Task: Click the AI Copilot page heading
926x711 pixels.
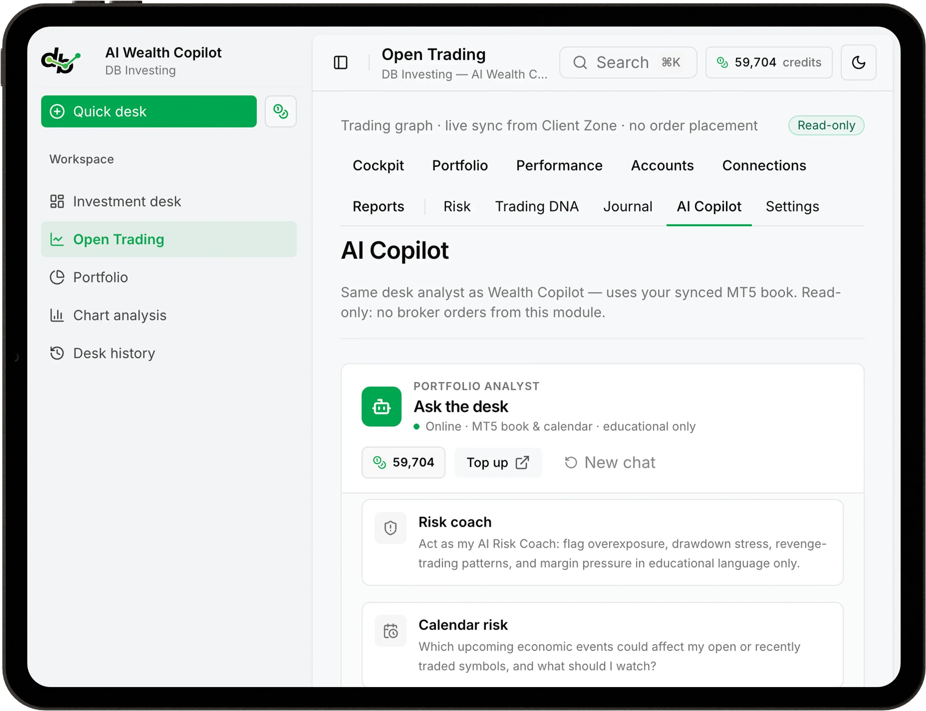Action: click(x=394, y=250)
